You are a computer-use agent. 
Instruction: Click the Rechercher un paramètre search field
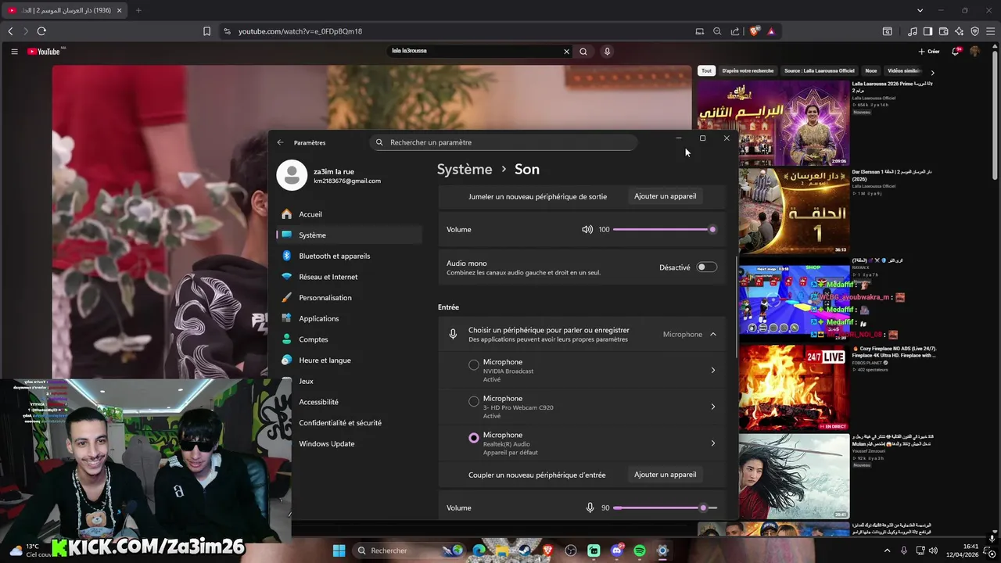point(503,142)
